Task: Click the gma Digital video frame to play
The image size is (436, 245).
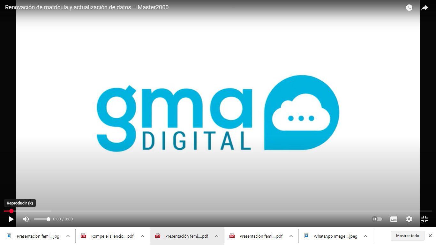Action: 218,113
